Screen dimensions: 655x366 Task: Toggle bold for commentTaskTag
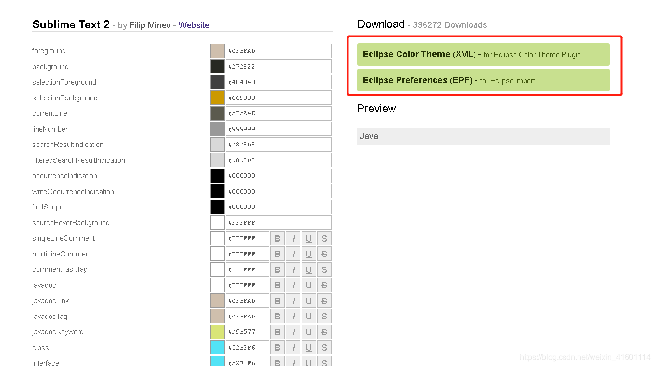277,269
